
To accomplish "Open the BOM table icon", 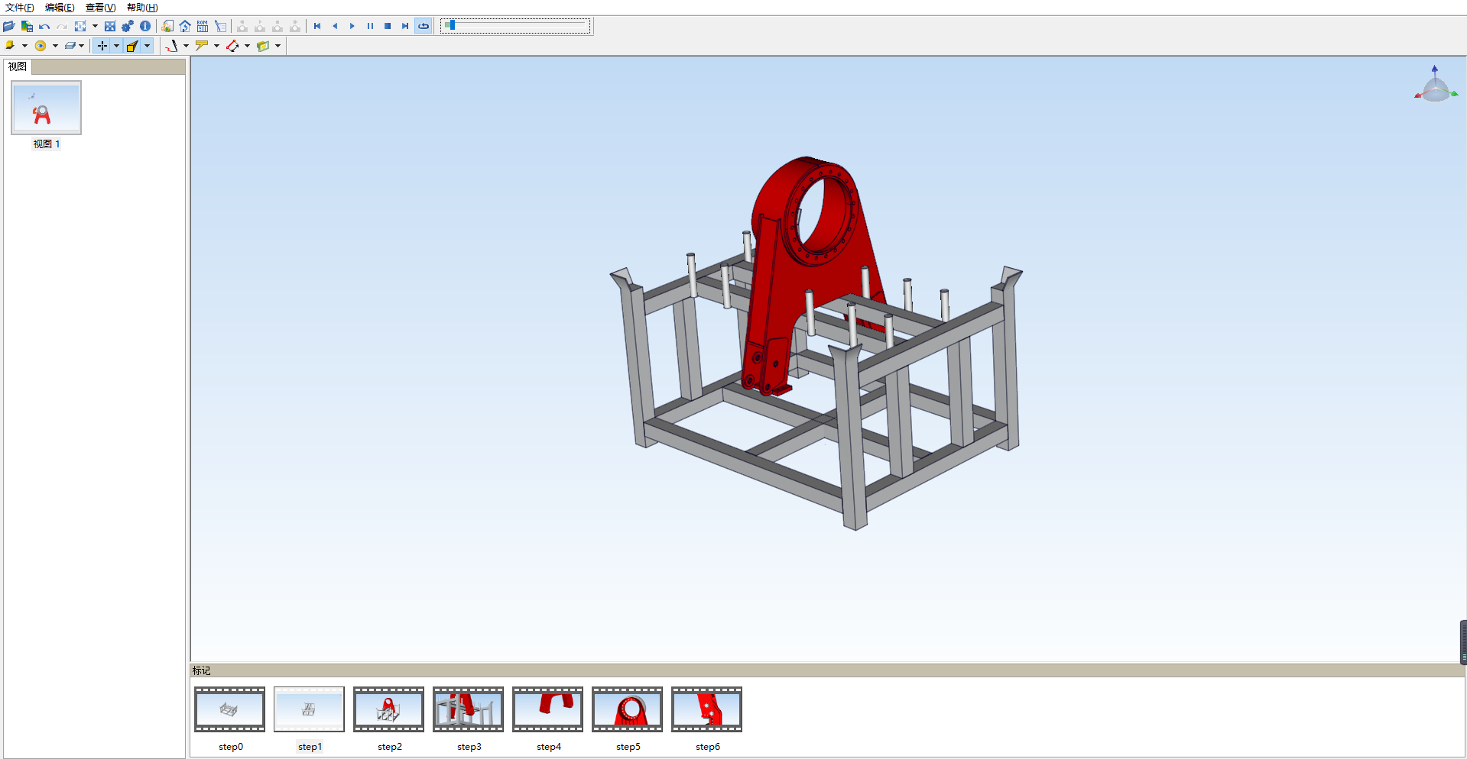I will click(x=203, y=26).
